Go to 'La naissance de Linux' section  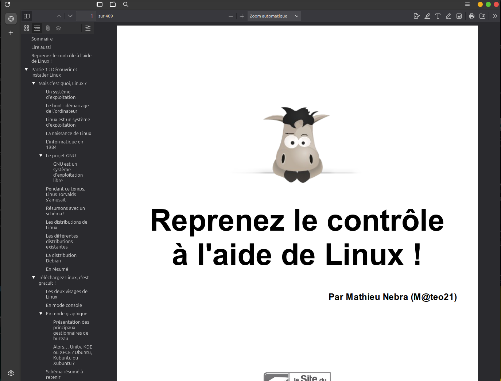[69, 134]
